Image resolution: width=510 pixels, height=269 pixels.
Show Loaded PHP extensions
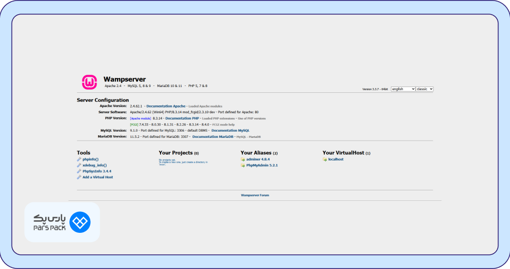(218, 119)
